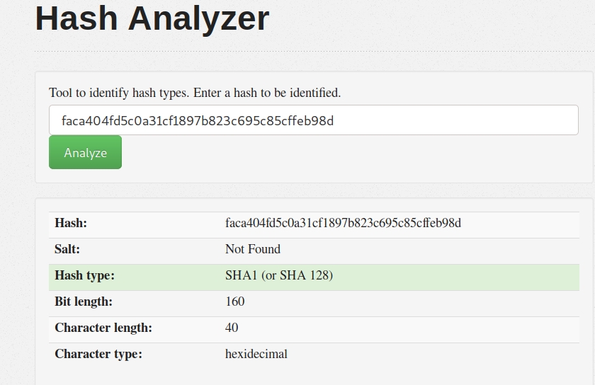The image size is (595, 385).
Task: Select the 'Hash type:' label
Action: (84, 275)
